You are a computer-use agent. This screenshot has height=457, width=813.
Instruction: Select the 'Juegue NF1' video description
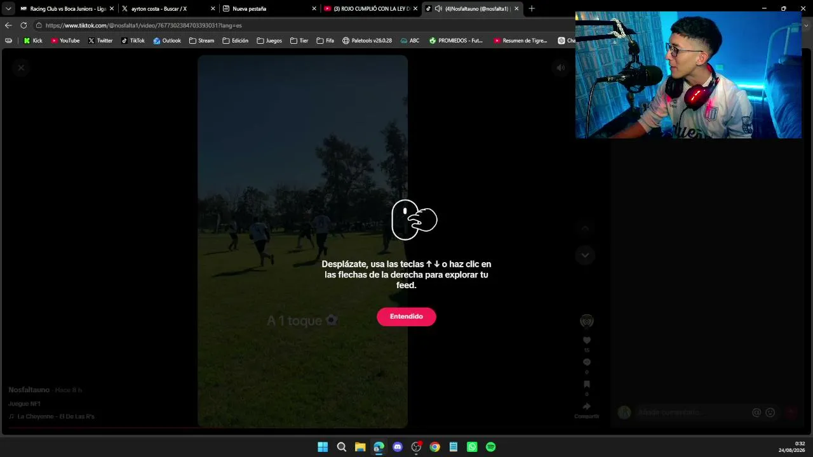coord(24,404)
